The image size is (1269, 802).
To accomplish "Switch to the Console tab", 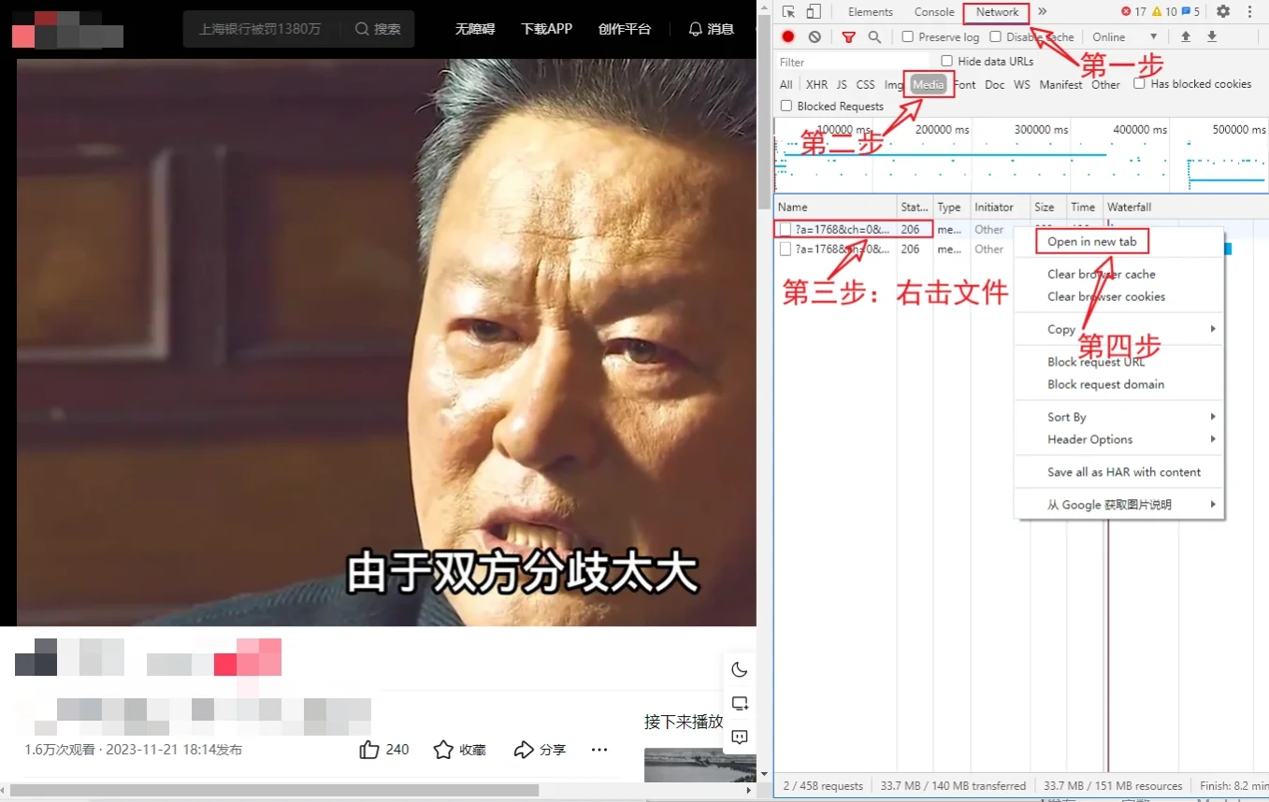I will click(x=933, y=11).
